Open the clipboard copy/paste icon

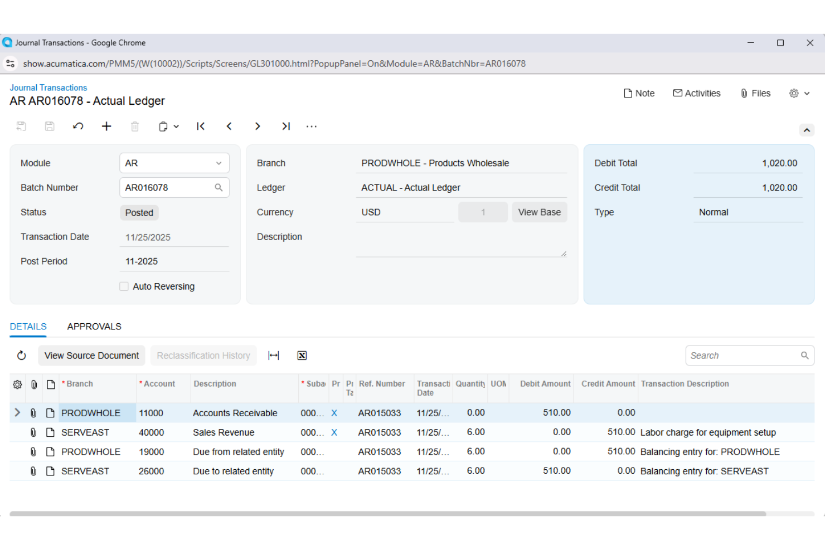(x=164, y=126)
